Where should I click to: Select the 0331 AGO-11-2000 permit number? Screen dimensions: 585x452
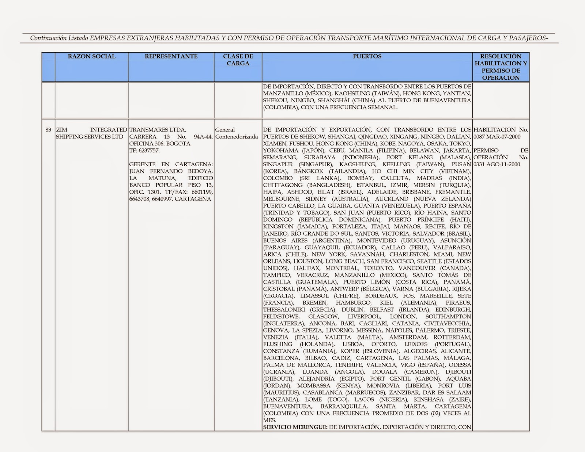coord(497,164)
